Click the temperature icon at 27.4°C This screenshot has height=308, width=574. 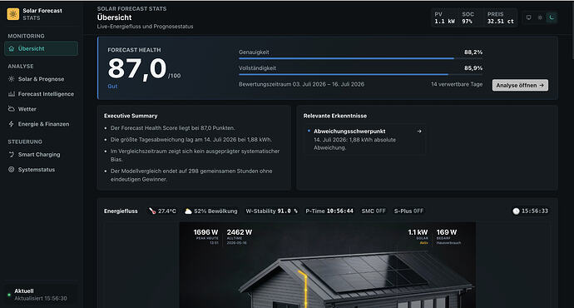[x=152, y=211]
